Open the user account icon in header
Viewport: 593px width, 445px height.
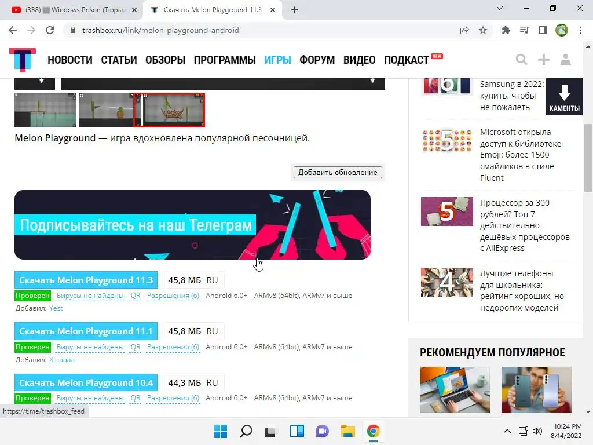point(565,60)
